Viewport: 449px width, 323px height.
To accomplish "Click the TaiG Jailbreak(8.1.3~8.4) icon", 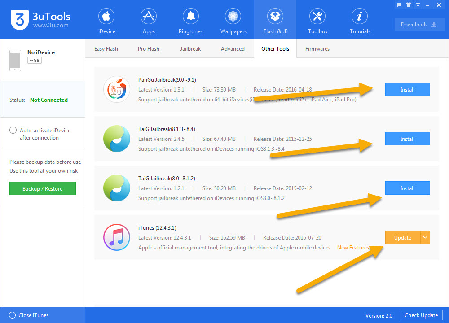I will [117, 139].
